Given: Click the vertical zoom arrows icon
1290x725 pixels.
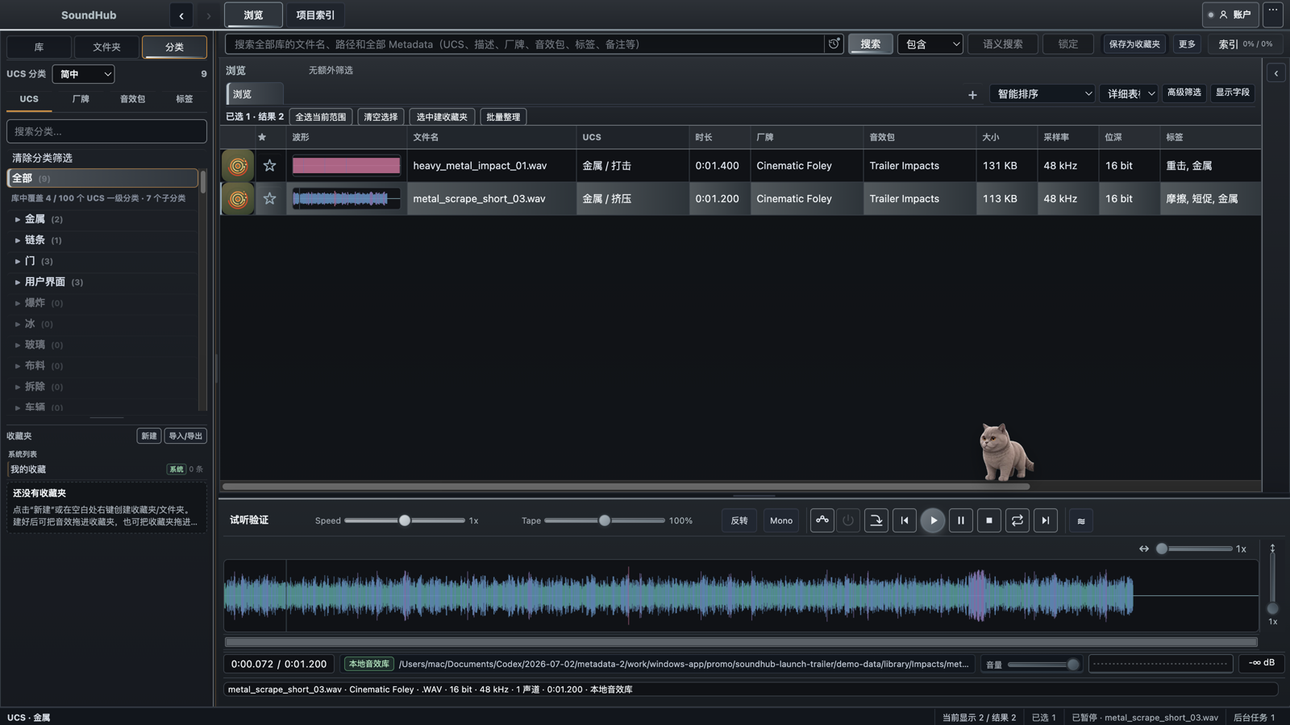Looking at the screenshot, I should [x=1272, y=549].
